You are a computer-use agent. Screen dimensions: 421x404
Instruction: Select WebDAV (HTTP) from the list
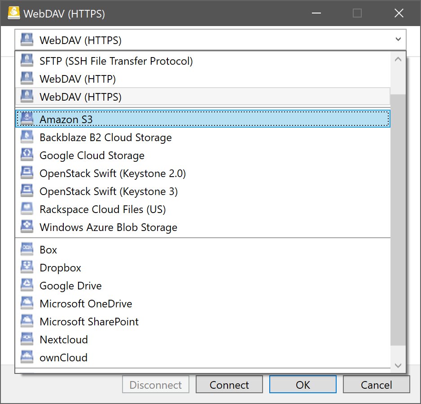click(78, 79)
